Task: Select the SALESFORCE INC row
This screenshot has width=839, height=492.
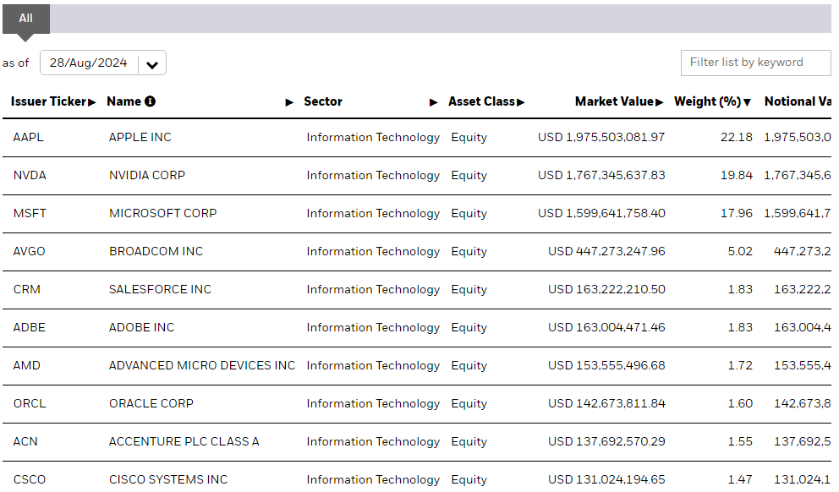Action: [160, 289]
